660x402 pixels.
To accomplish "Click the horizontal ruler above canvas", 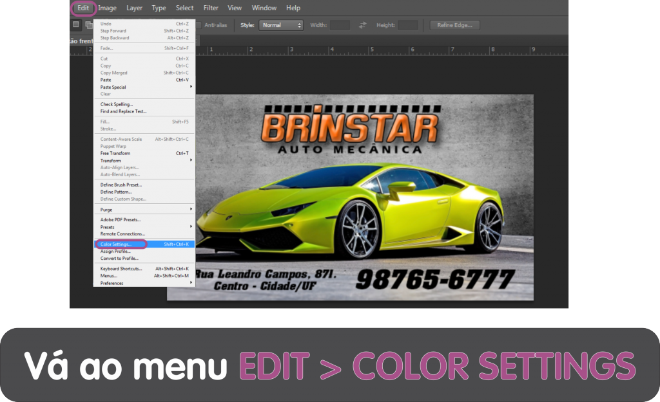I will [x=382, y=50].
